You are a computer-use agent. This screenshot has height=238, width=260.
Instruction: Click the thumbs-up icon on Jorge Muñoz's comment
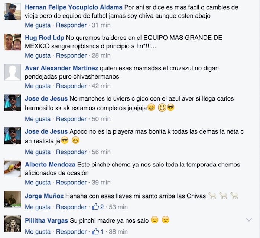pos(95,207)
